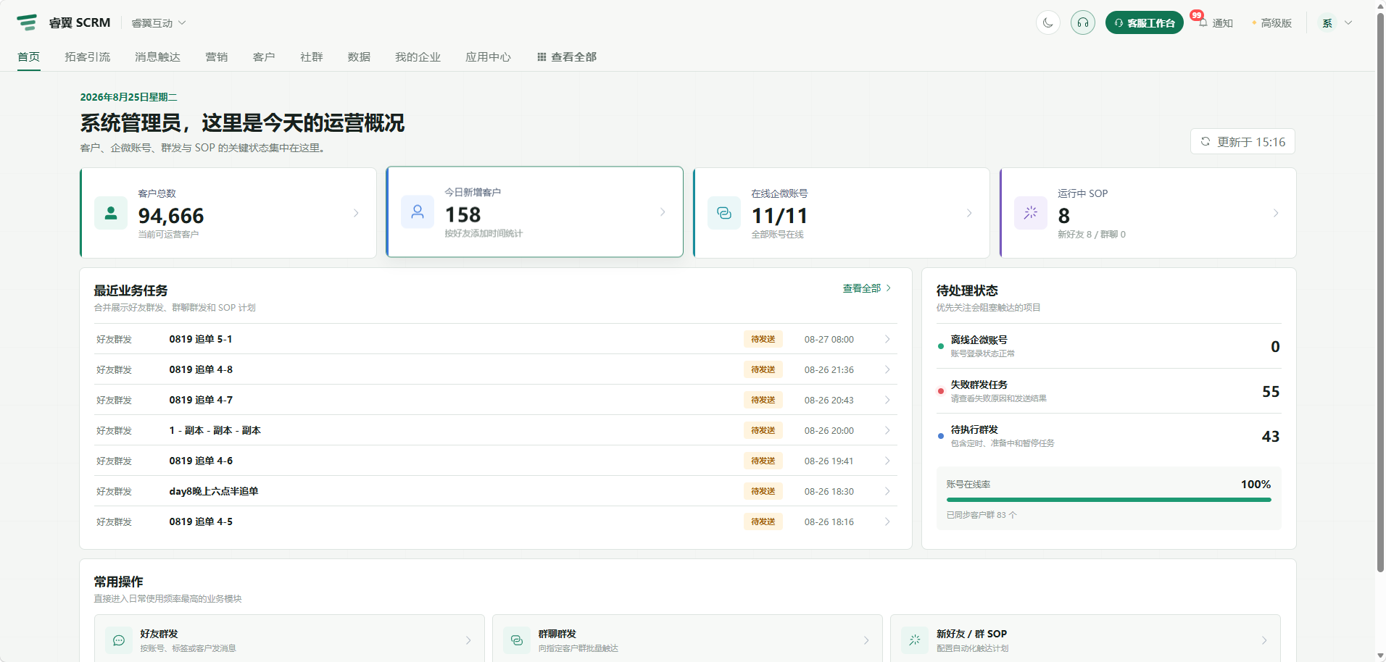The image size is (1386, 662).
Task: Refresh data via 更新于 15:16 button
Action: coord(1242,141)
